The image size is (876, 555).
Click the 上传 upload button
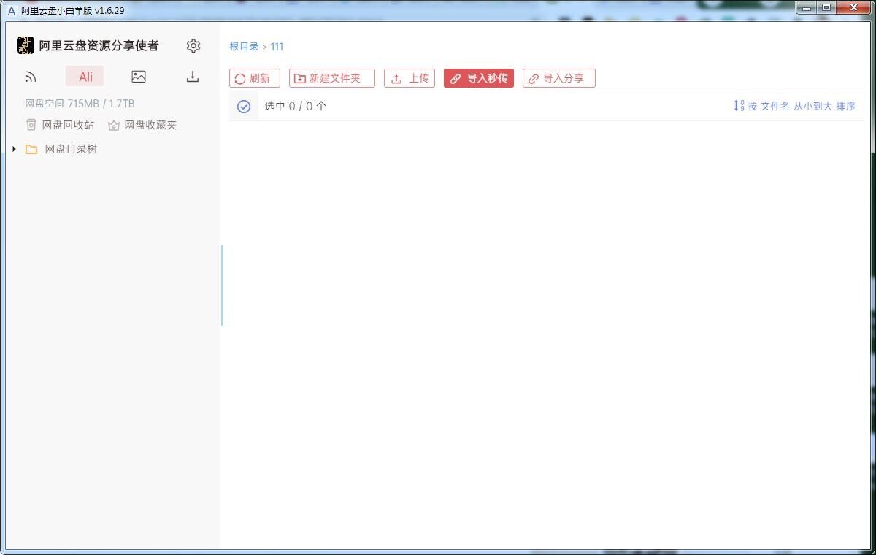(410, 78)
